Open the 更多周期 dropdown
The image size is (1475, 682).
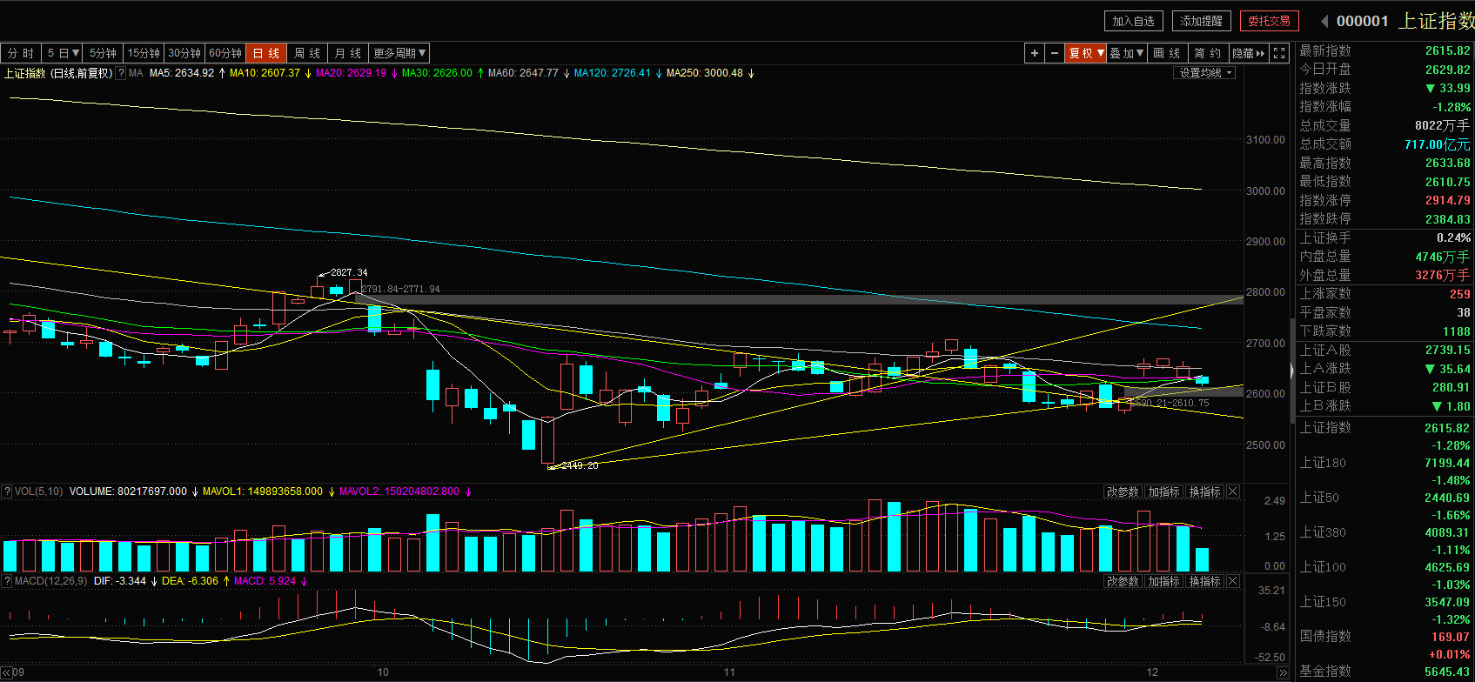(x=399, y=53)
